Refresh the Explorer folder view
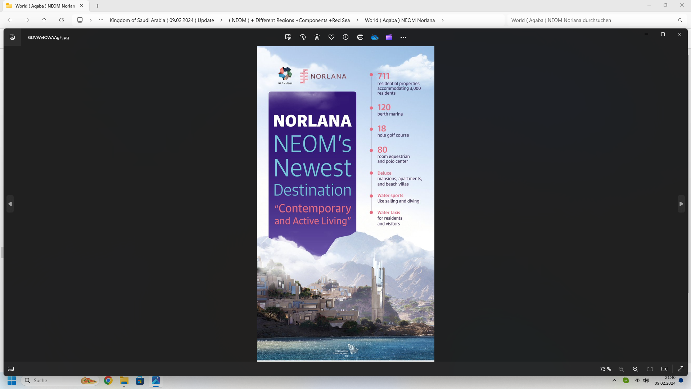This screenshot has height=389, width=691. pos(62,20)
